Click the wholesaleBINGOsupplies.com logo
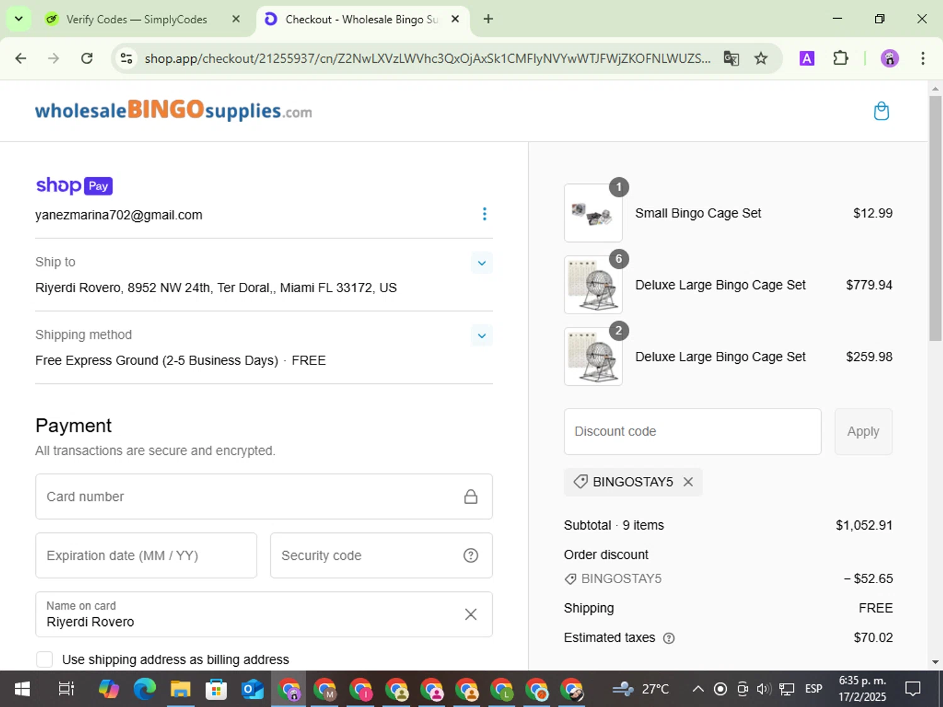This screenshot has width=943, height=707. [174, 110]
